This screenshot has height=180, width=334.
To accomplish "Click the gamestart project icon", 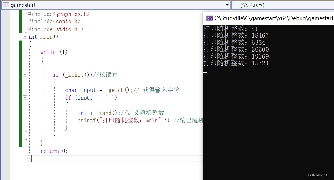I will pyautogui.click(x=6, y=5).
